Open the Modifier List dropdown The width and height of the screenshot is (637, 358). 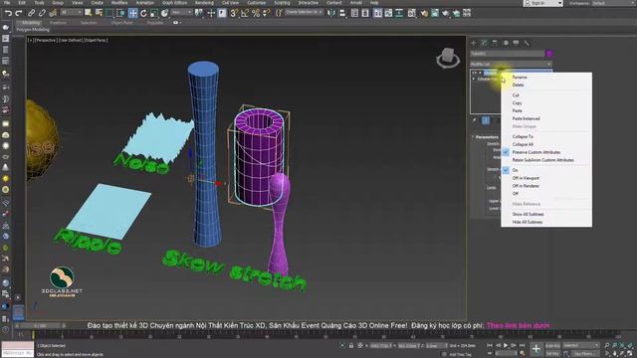coord(511,64)
